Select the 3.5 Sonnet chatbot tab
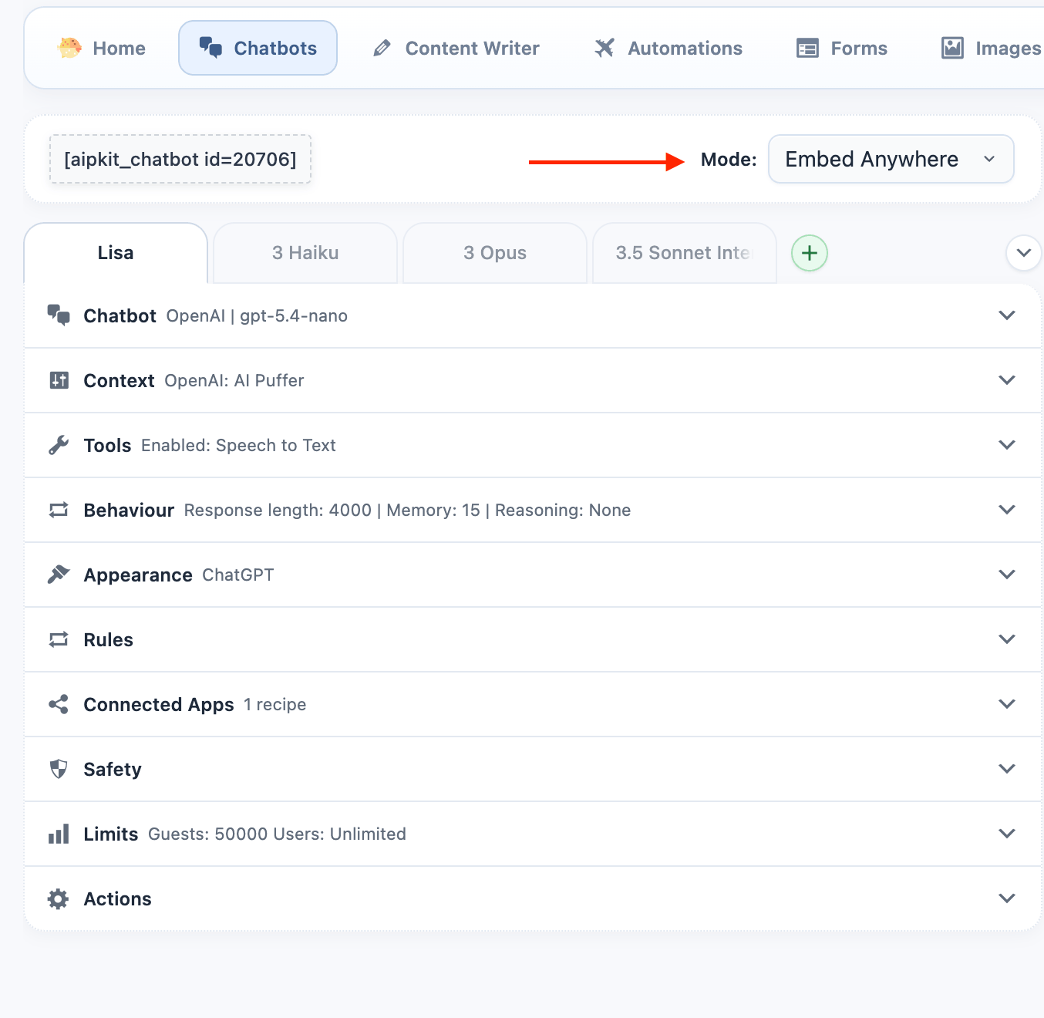The height and width of the screenshot is (1018, 1044). click(683, 253)
